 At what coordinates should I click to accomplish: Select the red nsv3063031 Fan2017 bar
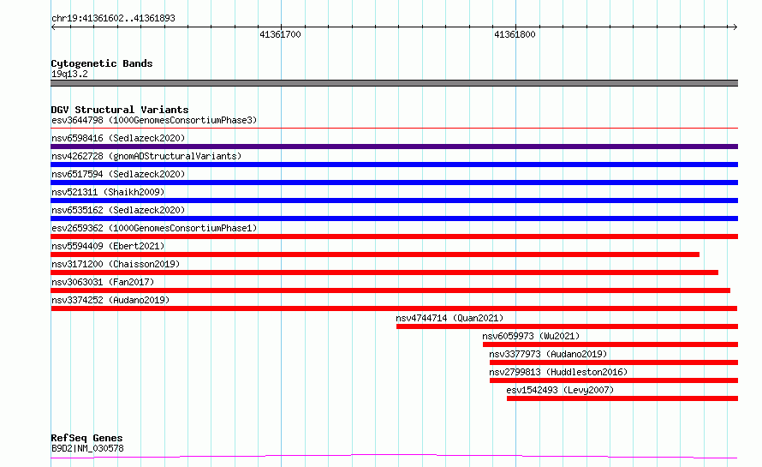pos(390,290)
